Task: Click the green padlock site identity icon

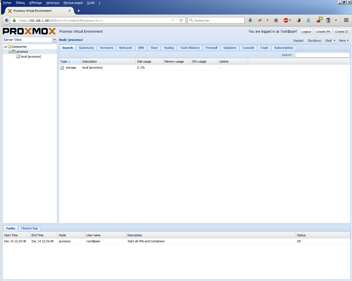Action: [14, 20]
